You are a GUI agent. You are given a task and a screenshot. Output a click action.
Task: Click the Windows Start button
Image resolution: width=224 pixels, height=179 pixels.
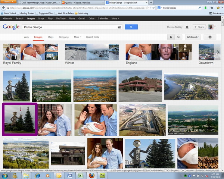(4, 176)
